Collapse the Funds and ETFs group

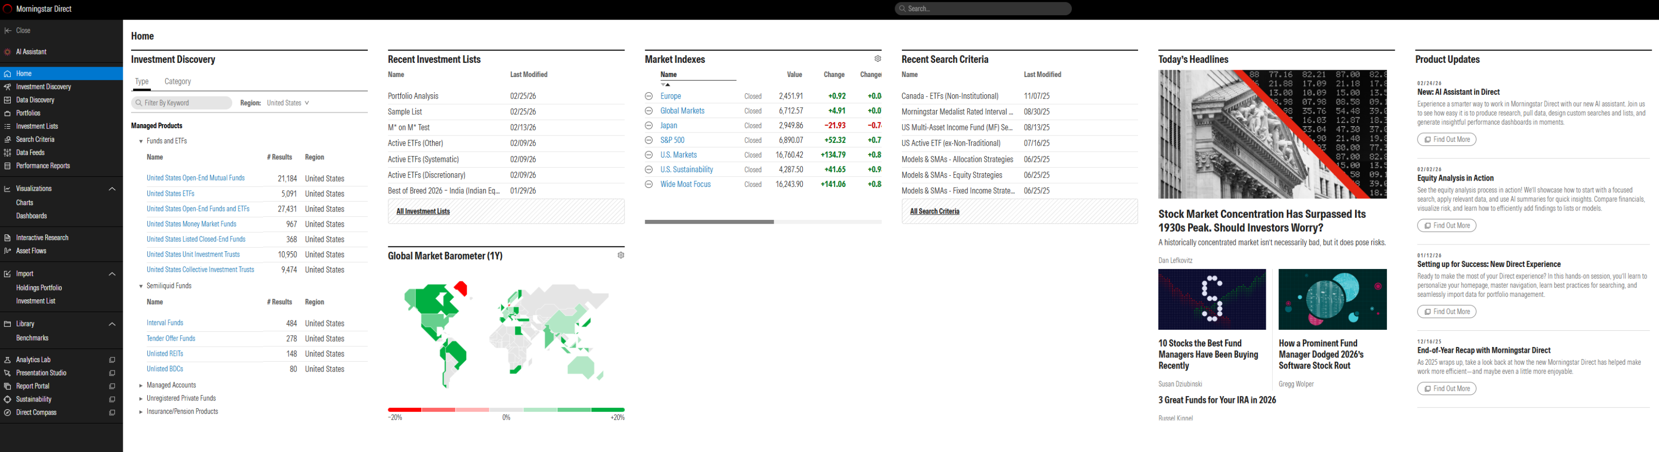[x=141, y=142]
